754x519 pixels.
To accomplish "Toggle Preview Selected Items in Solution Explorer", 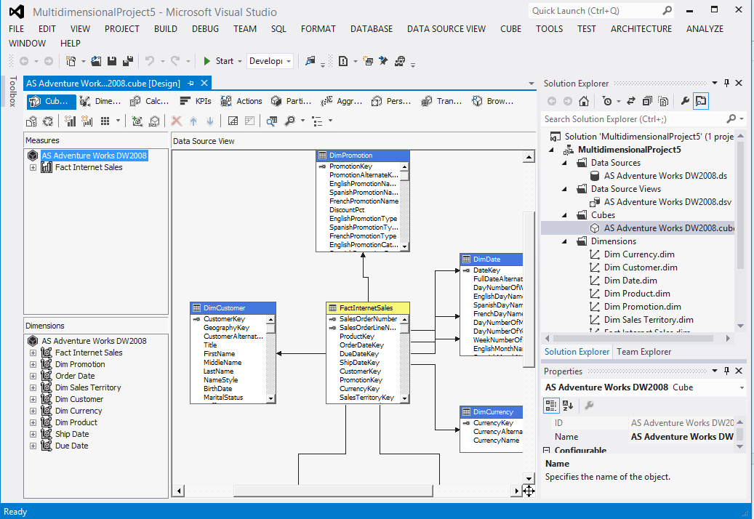I will coord(701,101).
